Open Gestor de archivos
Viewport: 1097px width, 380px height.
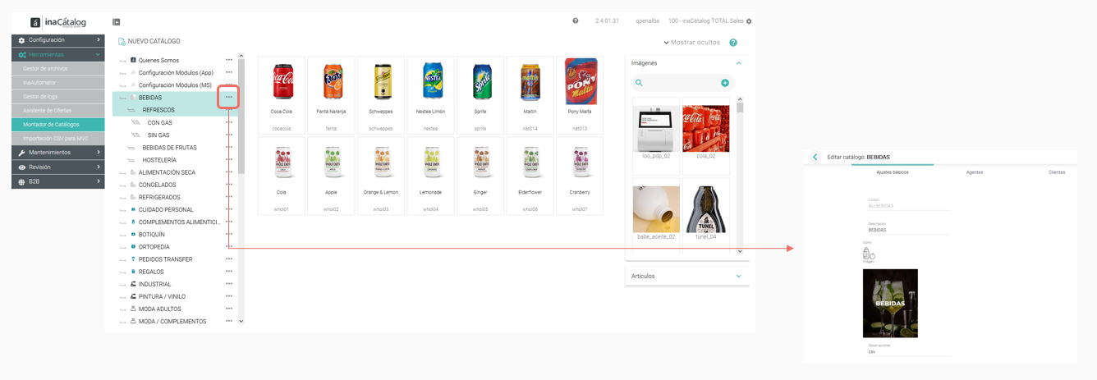[x=58, y=69]
